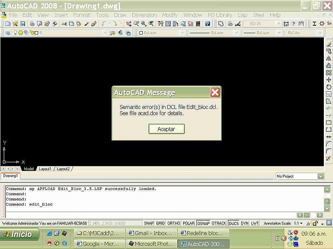333x249 pixels.
Task: Select the Erase tool in Modify toolbar
Action: pos(328,44)
